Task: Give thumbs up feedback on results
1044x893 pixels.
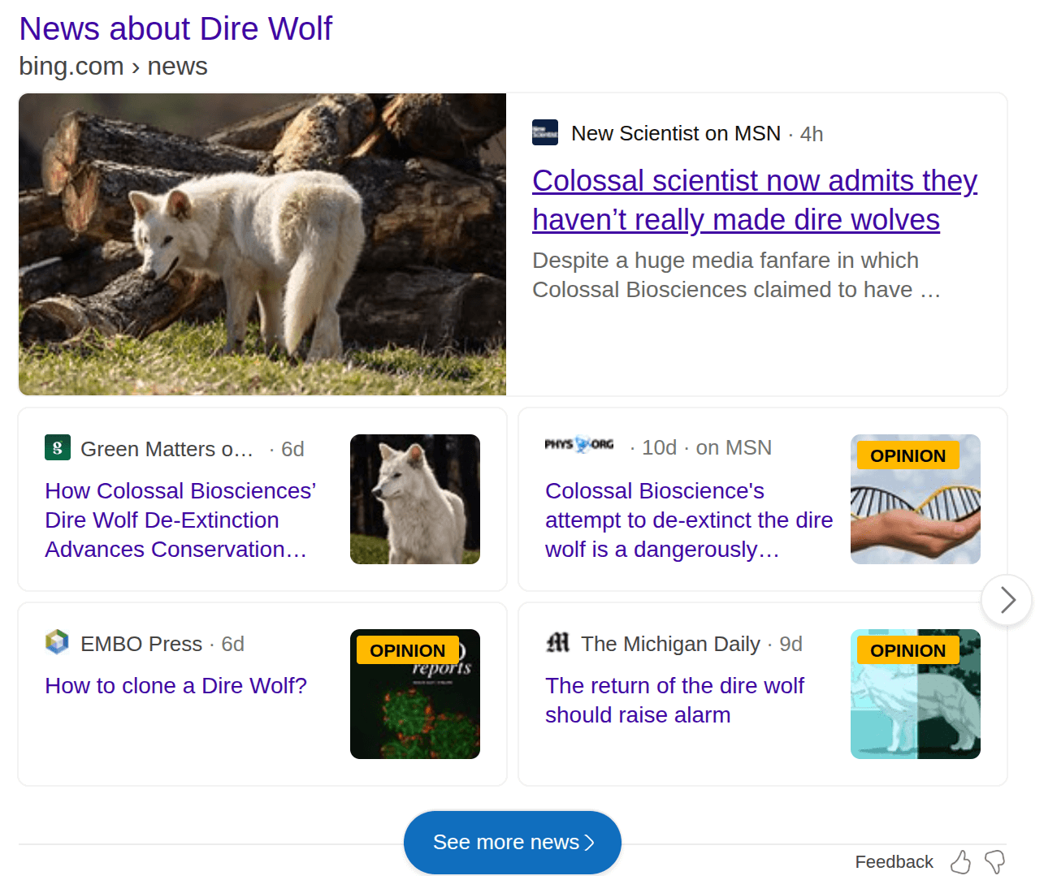Action: pos(960,862)
